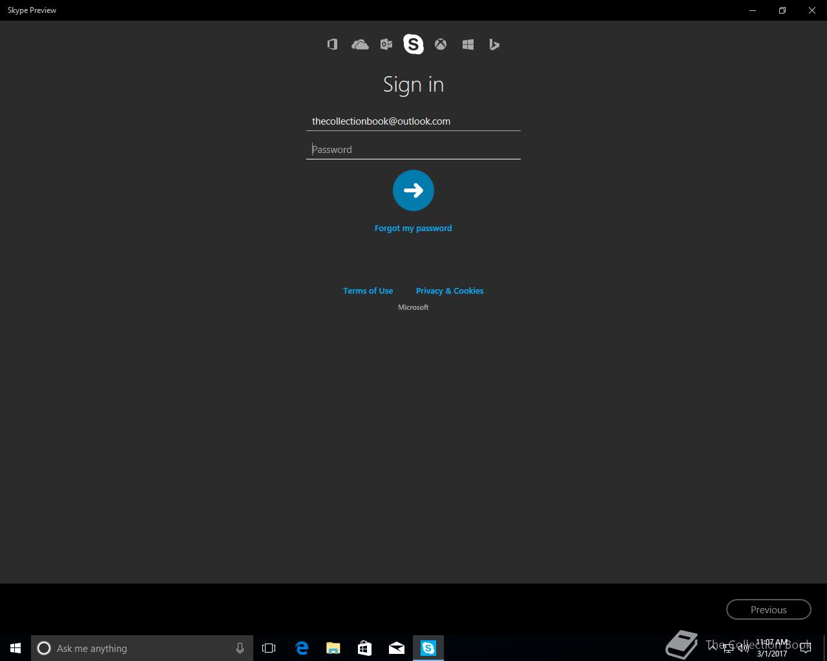Focus the email address field
Screen dimensions: 827x661
(x=413, y=121)
